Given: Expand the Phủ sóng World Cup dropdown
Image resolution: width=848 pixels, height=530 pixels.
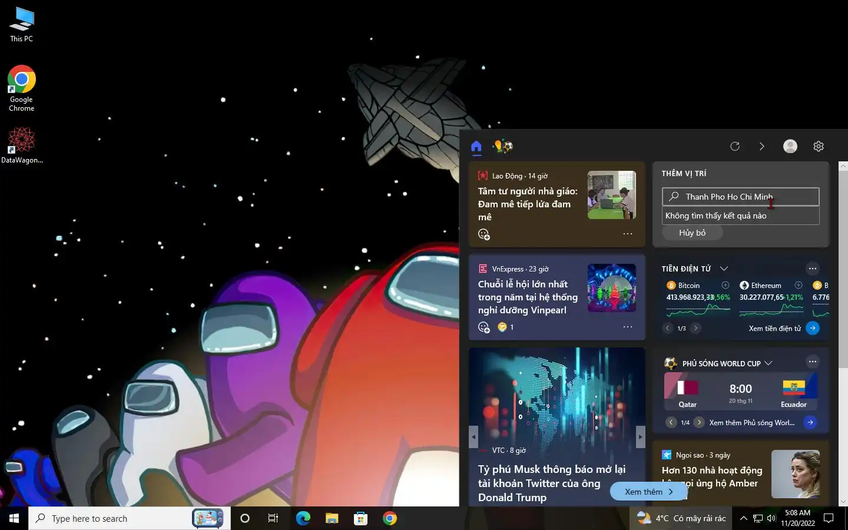Looking at the screenshot, I should pyautogui.click(x=768, y=363).
